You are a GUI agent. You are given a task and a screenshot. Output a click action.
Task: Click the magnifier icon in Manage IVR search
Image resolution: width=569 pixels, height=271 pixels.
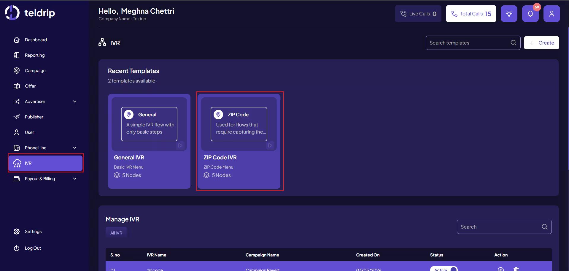point(544,227)
